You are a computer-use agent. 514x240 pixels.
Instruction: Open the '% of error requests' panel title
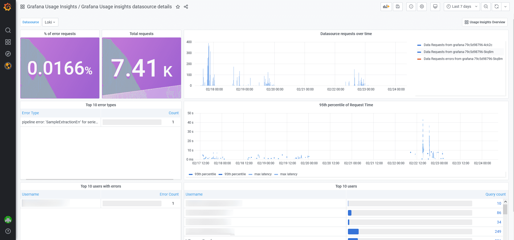pyautogui.click(x=60, y=34)
